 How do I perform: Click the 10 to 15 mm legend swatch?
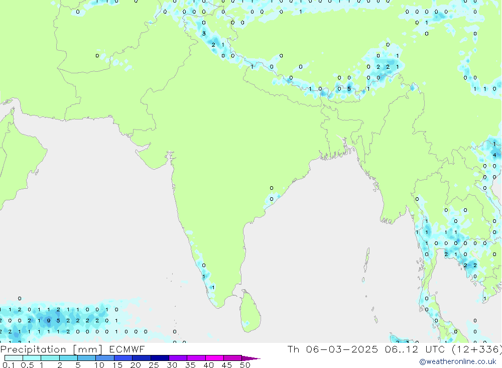105,358
